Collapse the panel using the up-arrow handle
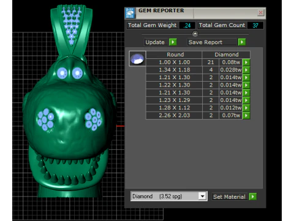294x221 pixels. [195, 34]
